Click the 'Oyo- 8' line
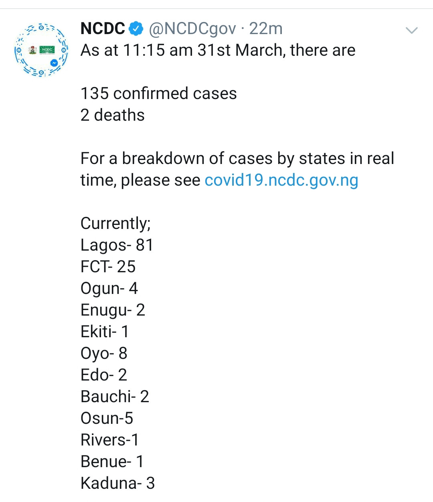433x502 pixels. pyautogui.click(x=104, y=353)
